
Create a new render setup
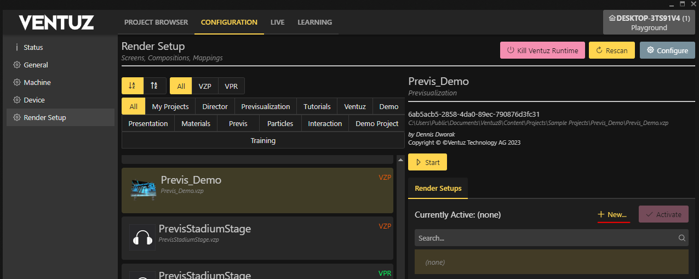612,215
